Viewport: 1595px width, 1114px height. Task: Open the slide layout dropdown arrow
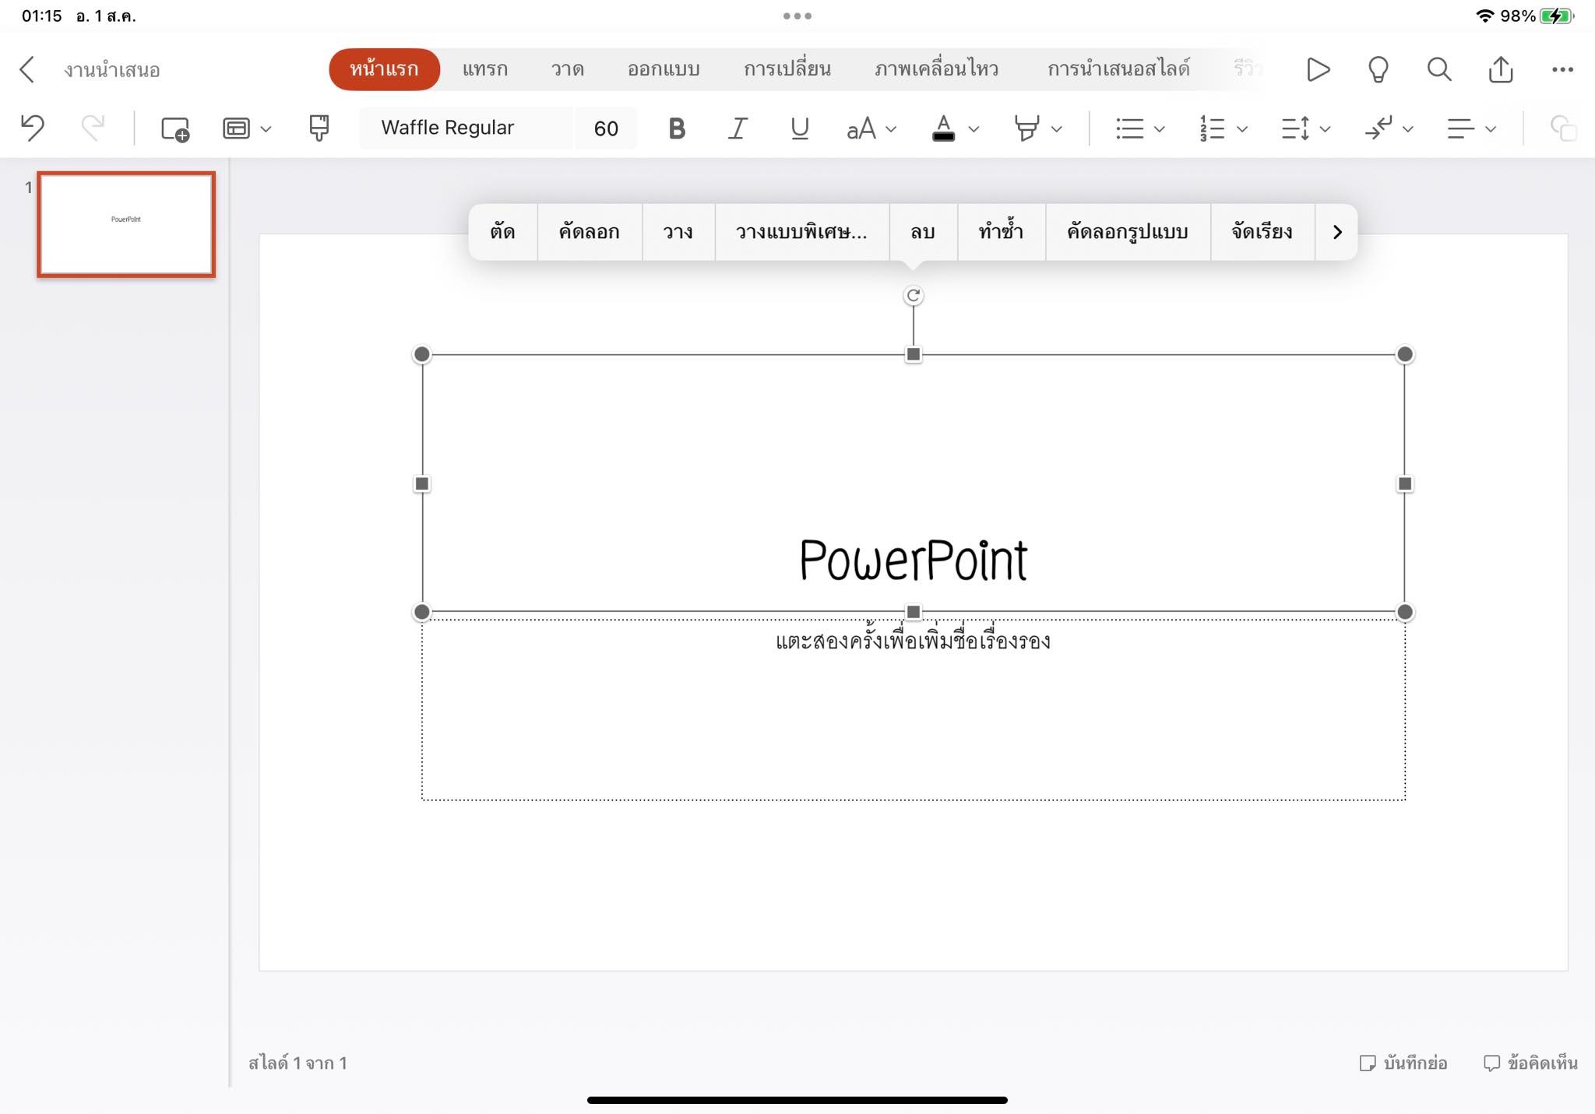coord(266,129)
